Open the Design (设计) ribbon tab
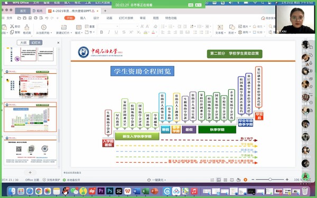 click(96, 18)
